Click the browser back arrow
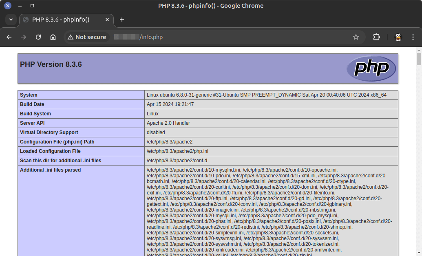The height and width of the screenshot is (256, 422). click(x=9, y=37)
